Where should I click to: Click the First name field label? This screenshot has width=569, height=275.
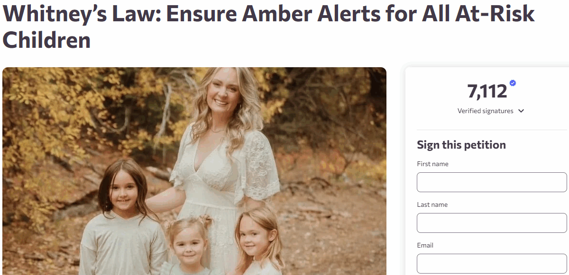(432, 164)
